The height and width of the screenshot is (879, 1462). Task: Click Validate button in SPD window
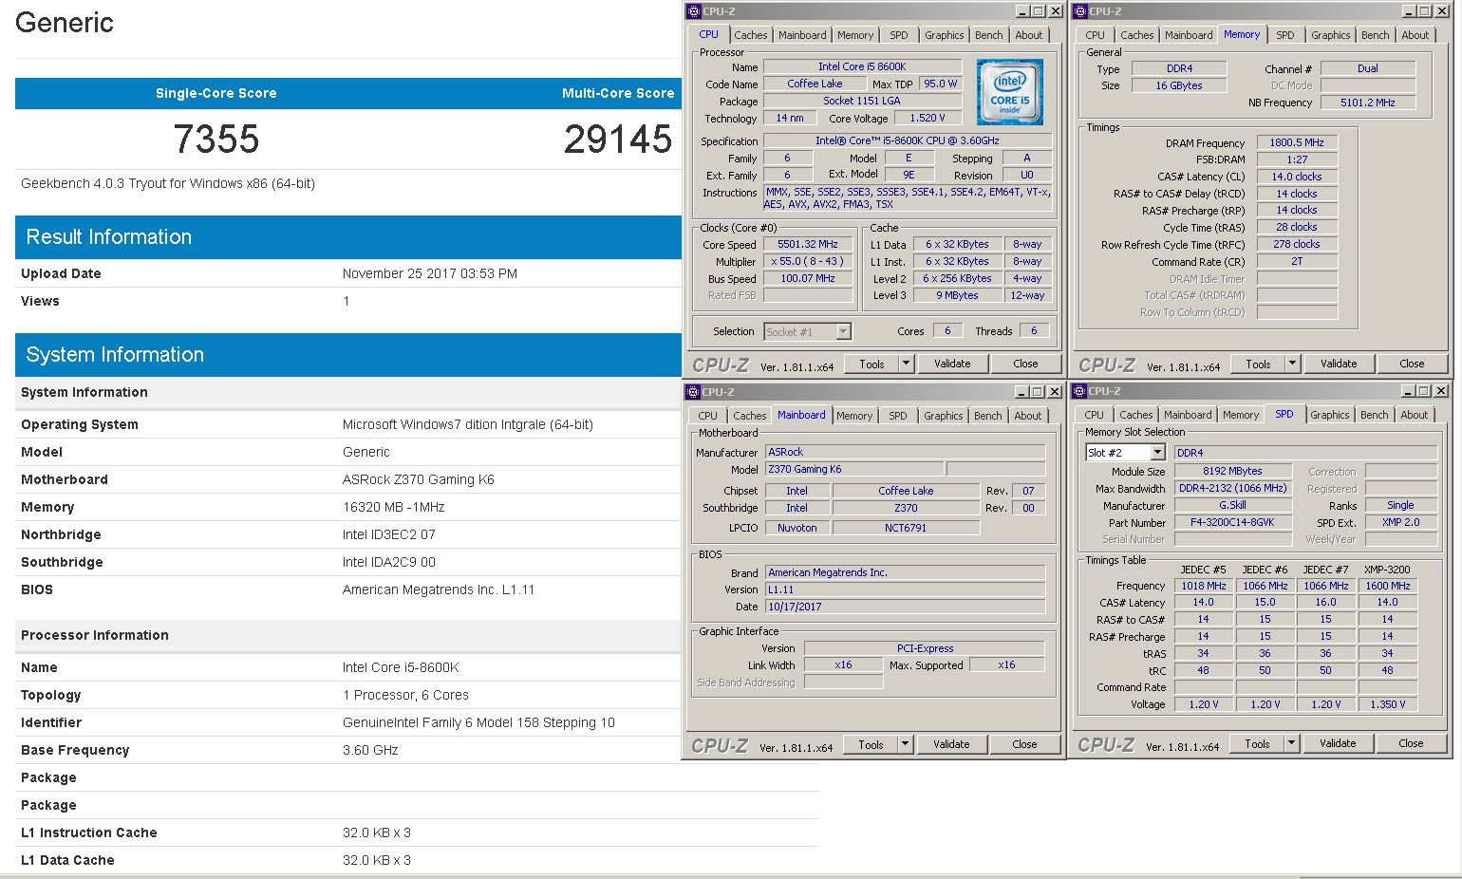[x=1338, y=743]
